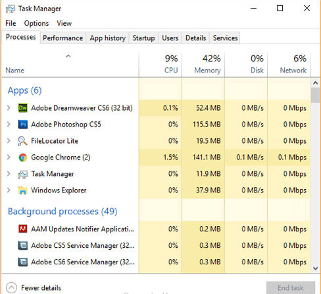The width and height of the screenshot is (321, 294).
Task: Click the FileLocator Lite magnifier icon
Action: pos(22,141)
